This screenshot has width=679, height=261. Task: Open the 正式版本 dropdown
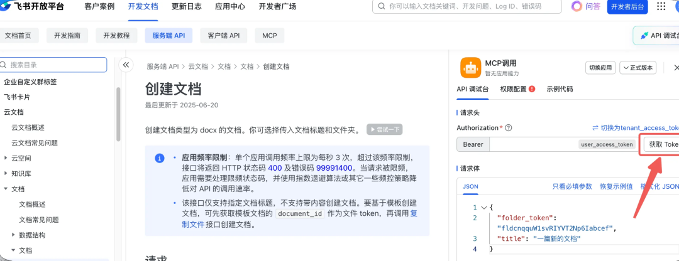tap(638, 68)
